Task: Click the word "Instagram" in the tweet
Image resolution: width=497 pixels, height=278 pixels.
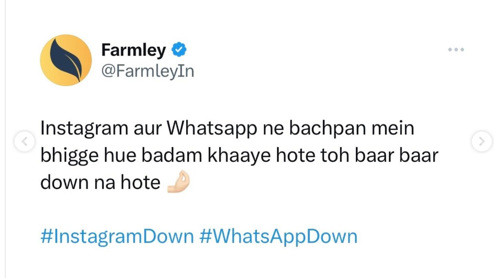Action: pyautogui.click(x=84, y=129)
